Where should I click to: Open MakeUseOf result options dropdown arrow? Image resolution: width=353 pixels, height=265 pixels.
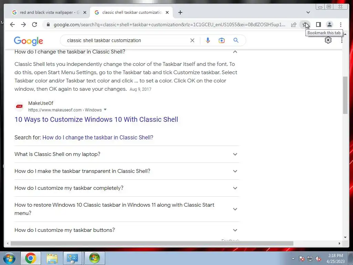pos(105,110)
